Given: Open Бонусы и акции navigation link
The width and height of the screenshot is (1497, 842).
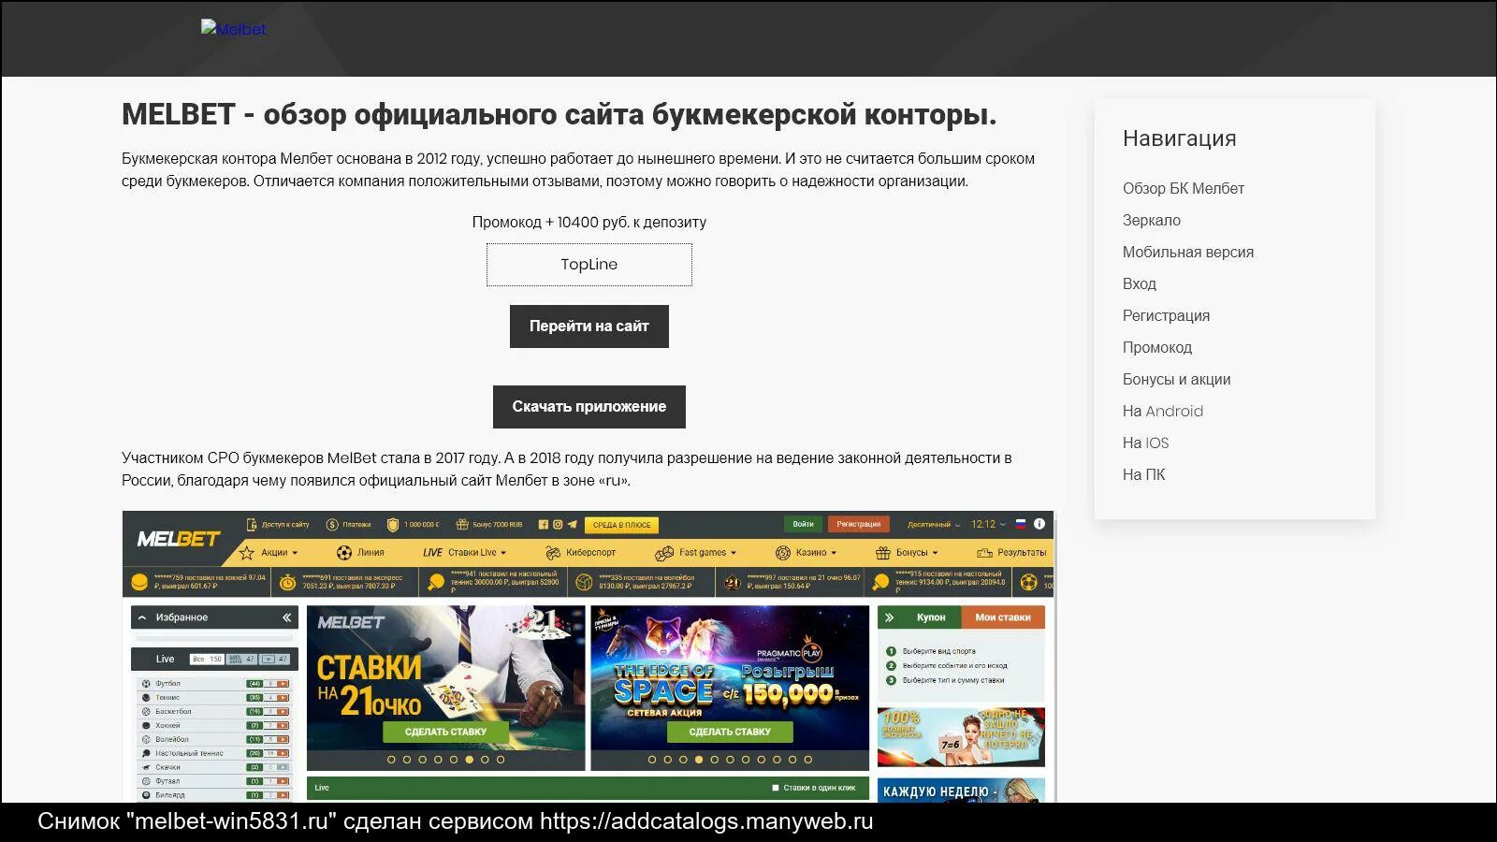Looking at the screenshot, I should tap(1177, 379).
